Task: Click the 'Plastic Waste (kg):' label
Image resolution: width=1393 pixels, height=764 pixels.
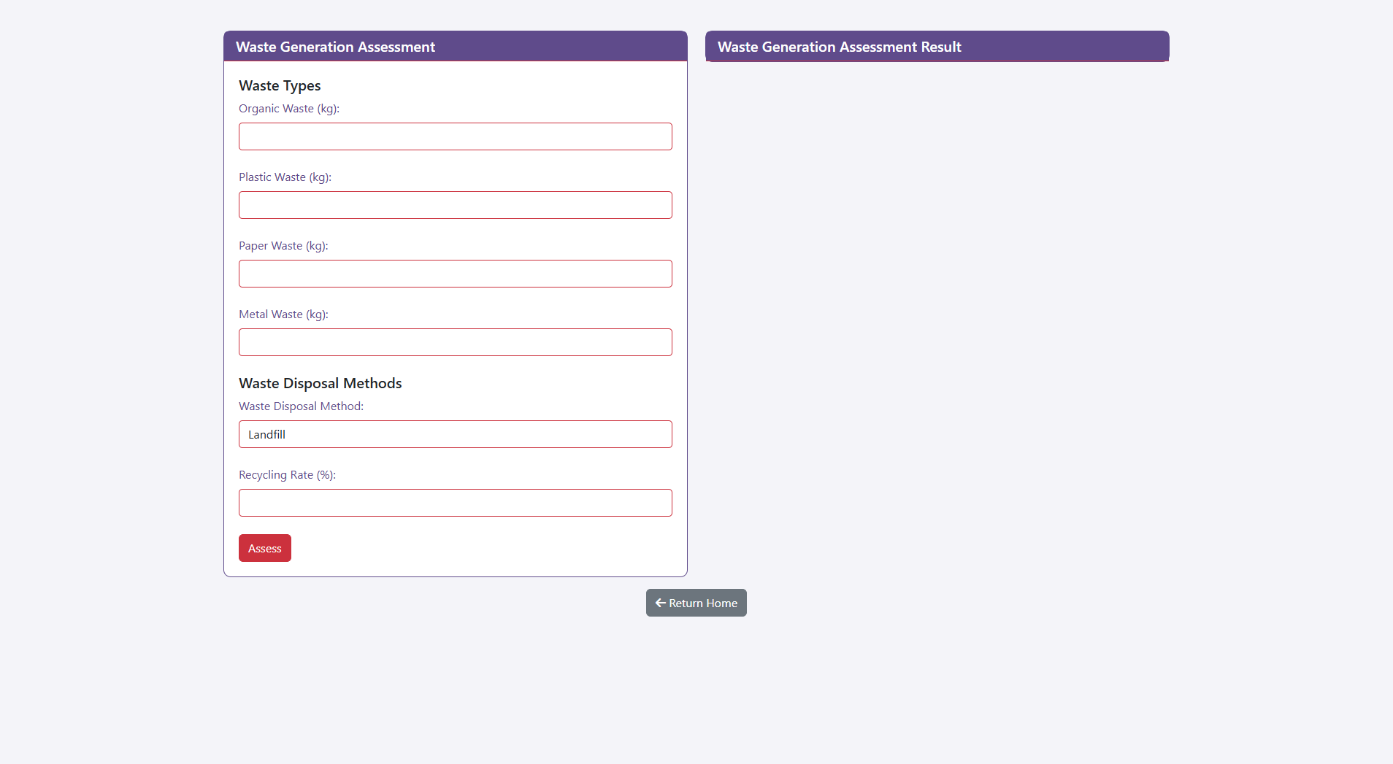Action: pos(285,177)
